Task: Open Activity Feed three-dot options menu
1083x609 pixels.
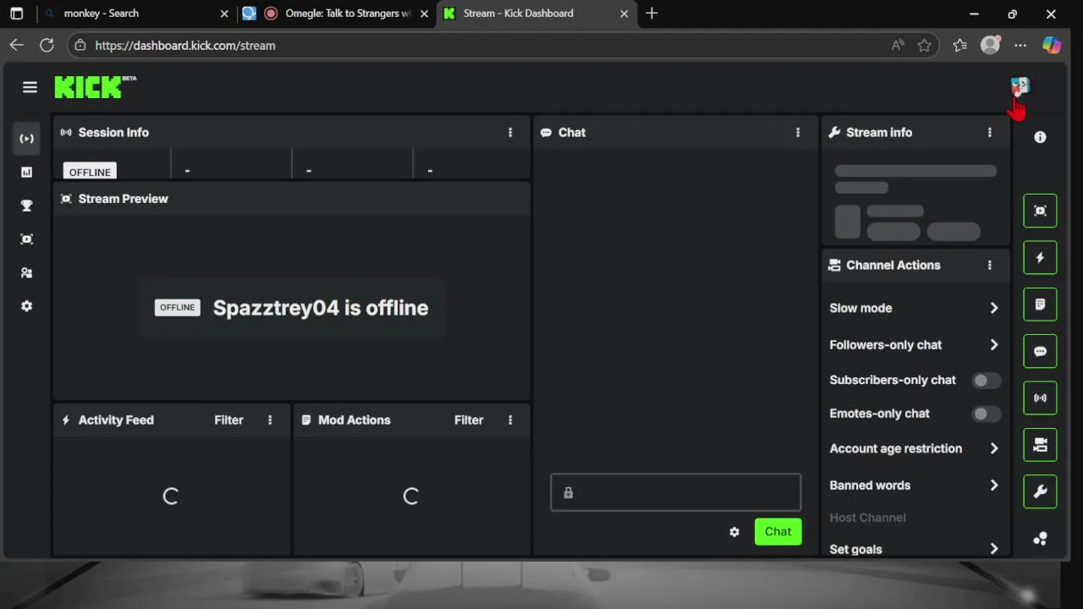Action: [270, 420]
